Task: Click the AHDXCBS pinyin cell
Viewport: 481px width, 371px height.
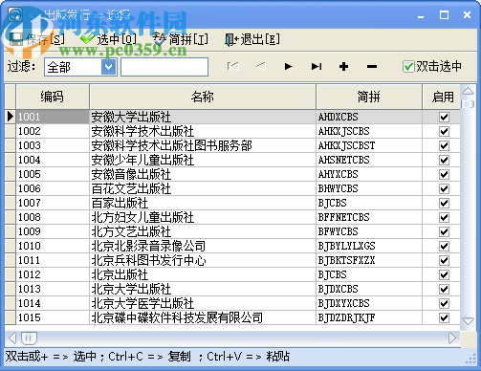Action: click(369, 117)
